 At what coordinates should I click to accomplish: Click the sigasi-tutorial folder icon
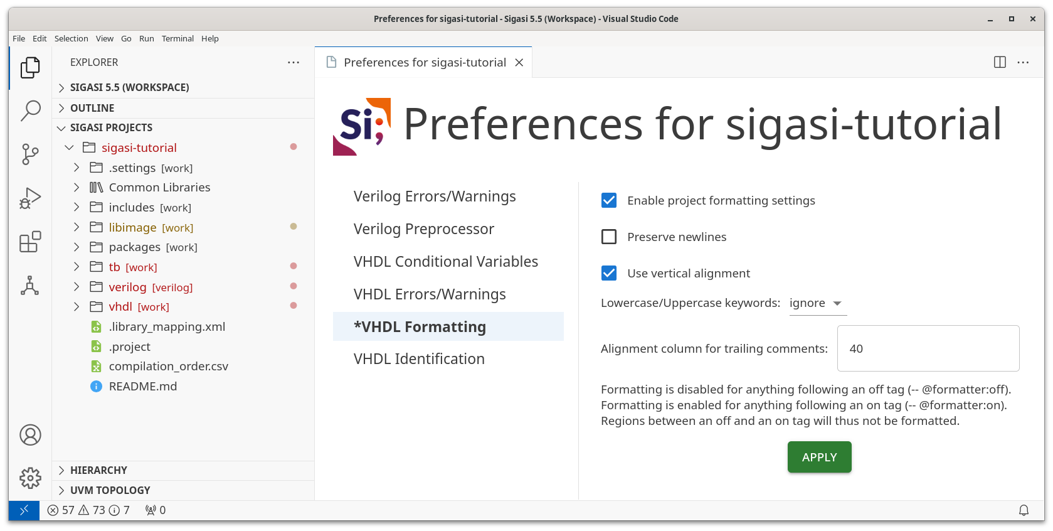[89, 147]
